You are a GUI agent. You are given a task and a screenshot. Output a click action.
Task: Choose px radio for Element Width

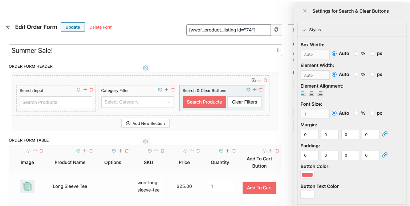tap(372, 75)
